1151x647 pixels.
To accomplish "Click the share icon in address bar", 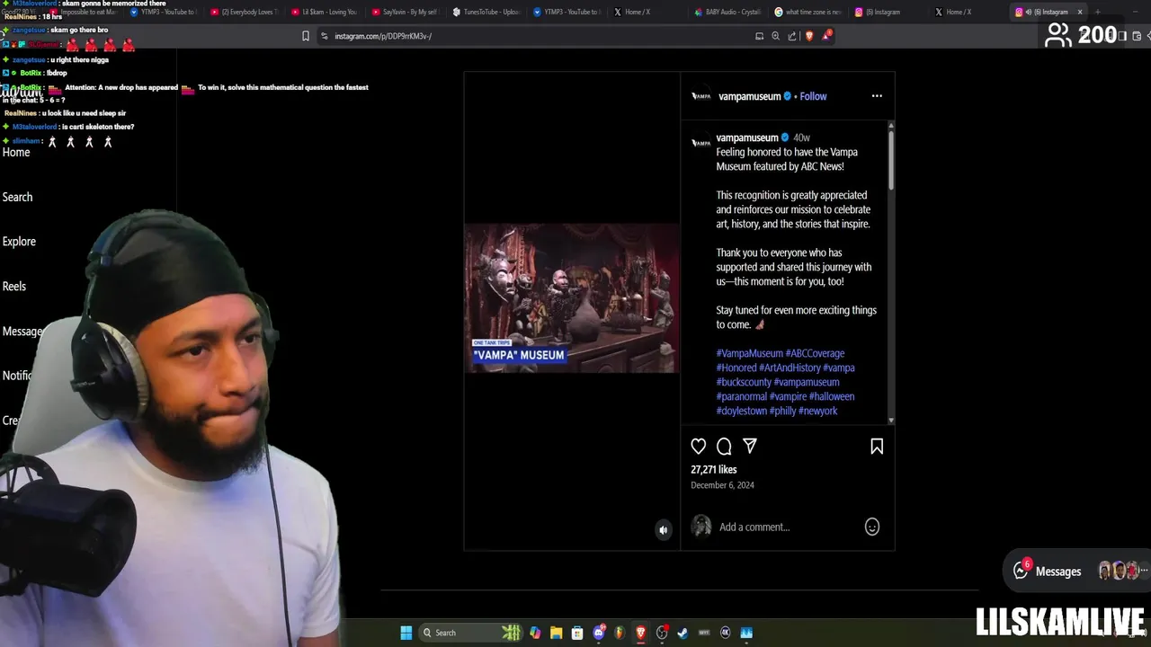I will [792, 36].
